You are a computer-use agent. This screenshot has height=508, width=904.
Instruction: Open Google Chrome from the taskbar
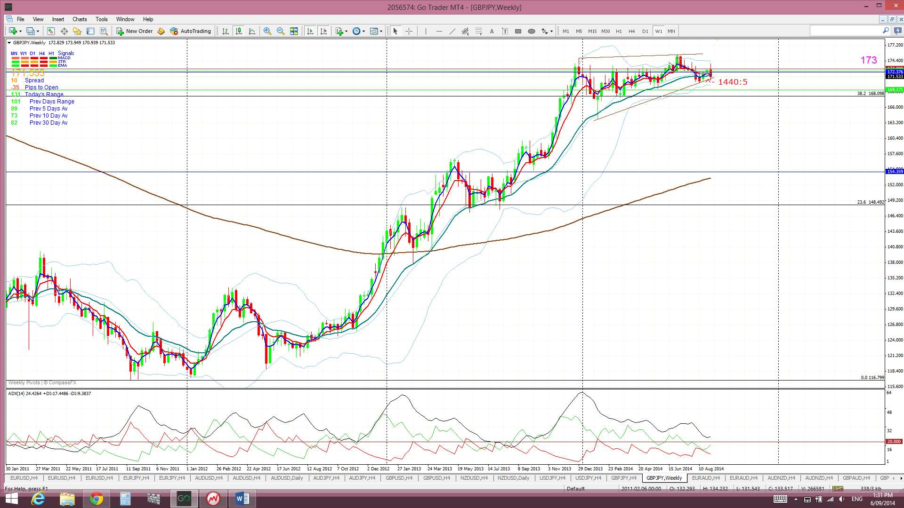click(x=97, y=499)
